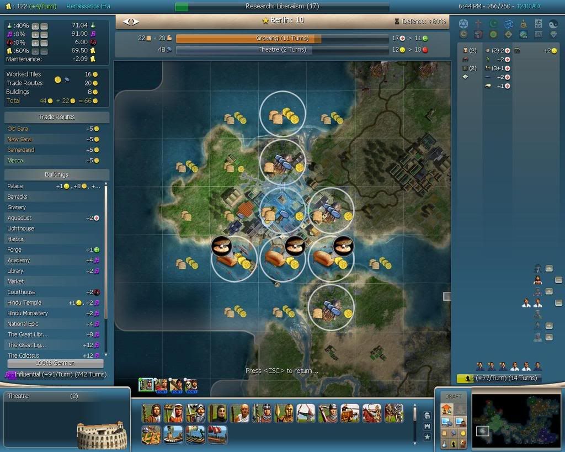Viewport: 565px width, 452px height.
Task: Click Growing (11 Turns) food bar
Action: point(282,38)
